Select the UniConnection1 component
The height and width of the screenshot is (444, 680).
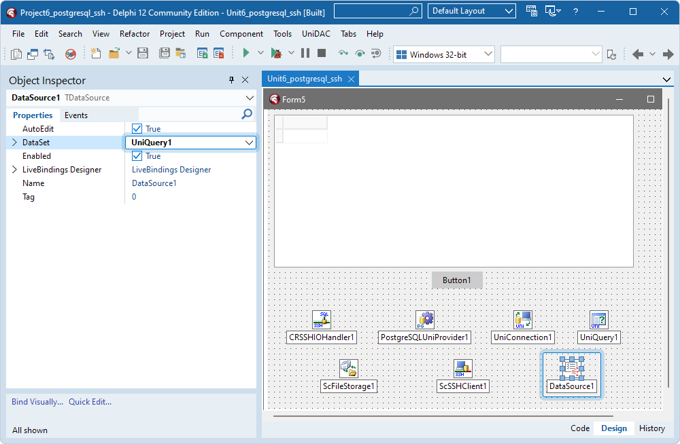[x=522, y=319]
